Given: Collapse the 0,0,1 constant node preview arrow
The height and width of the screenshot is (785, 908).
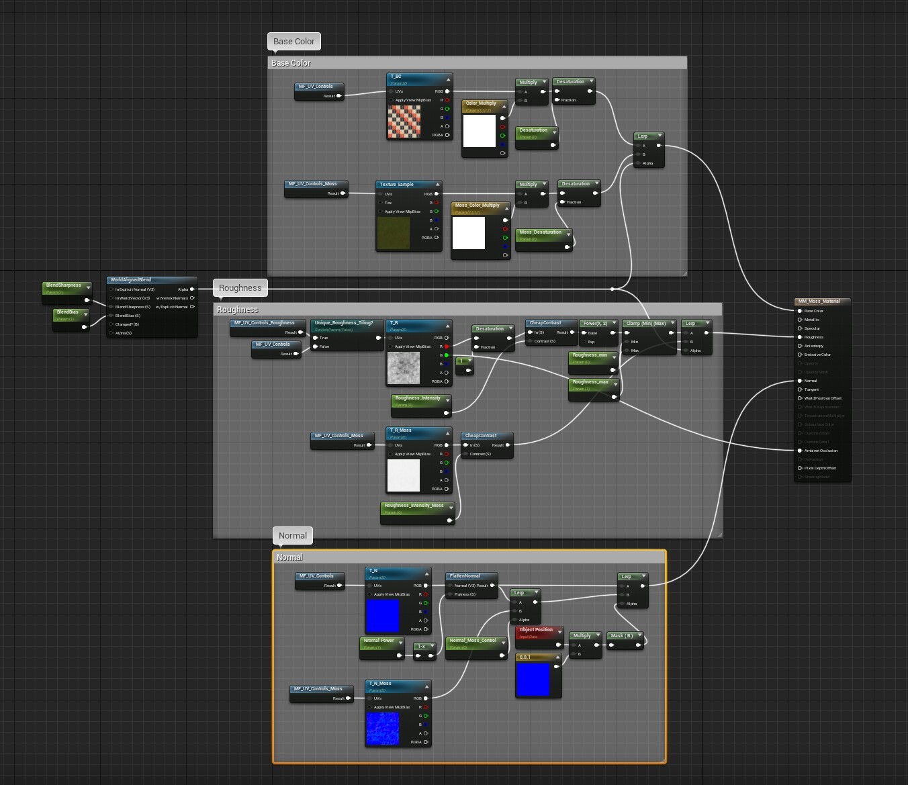Looking at the screenshot, I should click(557, 657).
